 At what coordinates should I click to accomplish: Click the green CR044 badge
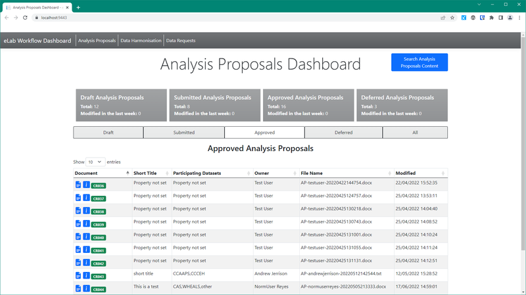pyautogui.click(x=99, y=289)
